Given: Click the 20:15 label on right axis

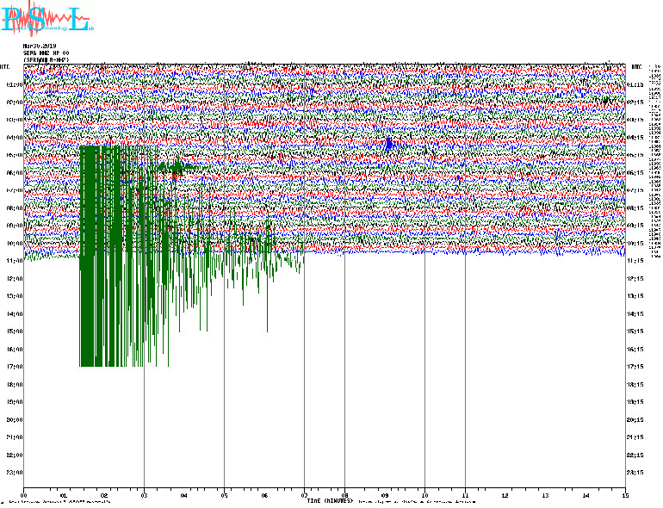Looking at the screenshot, I should (x=636, y=420).
